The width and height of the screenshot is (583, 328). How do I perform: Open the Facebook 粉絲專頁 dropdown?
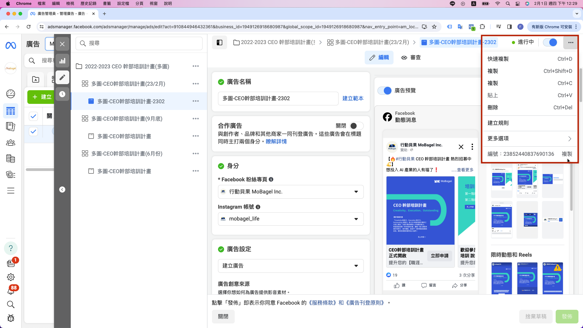[291, 192]
